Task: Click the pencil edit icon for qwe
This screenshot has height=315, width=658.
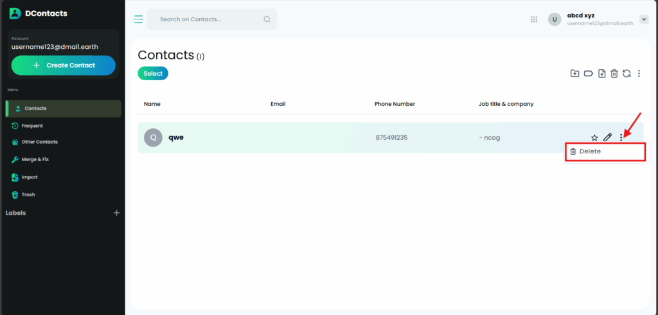Action: pyautogui.click(x=607, y=137)
